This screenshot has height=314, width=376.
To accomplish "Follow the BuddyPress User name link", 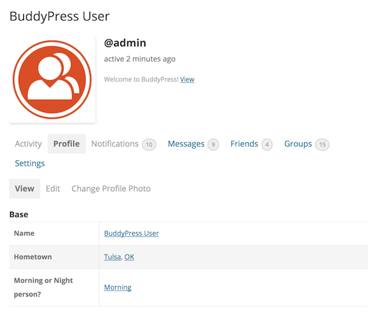I will tap(132, 233).
